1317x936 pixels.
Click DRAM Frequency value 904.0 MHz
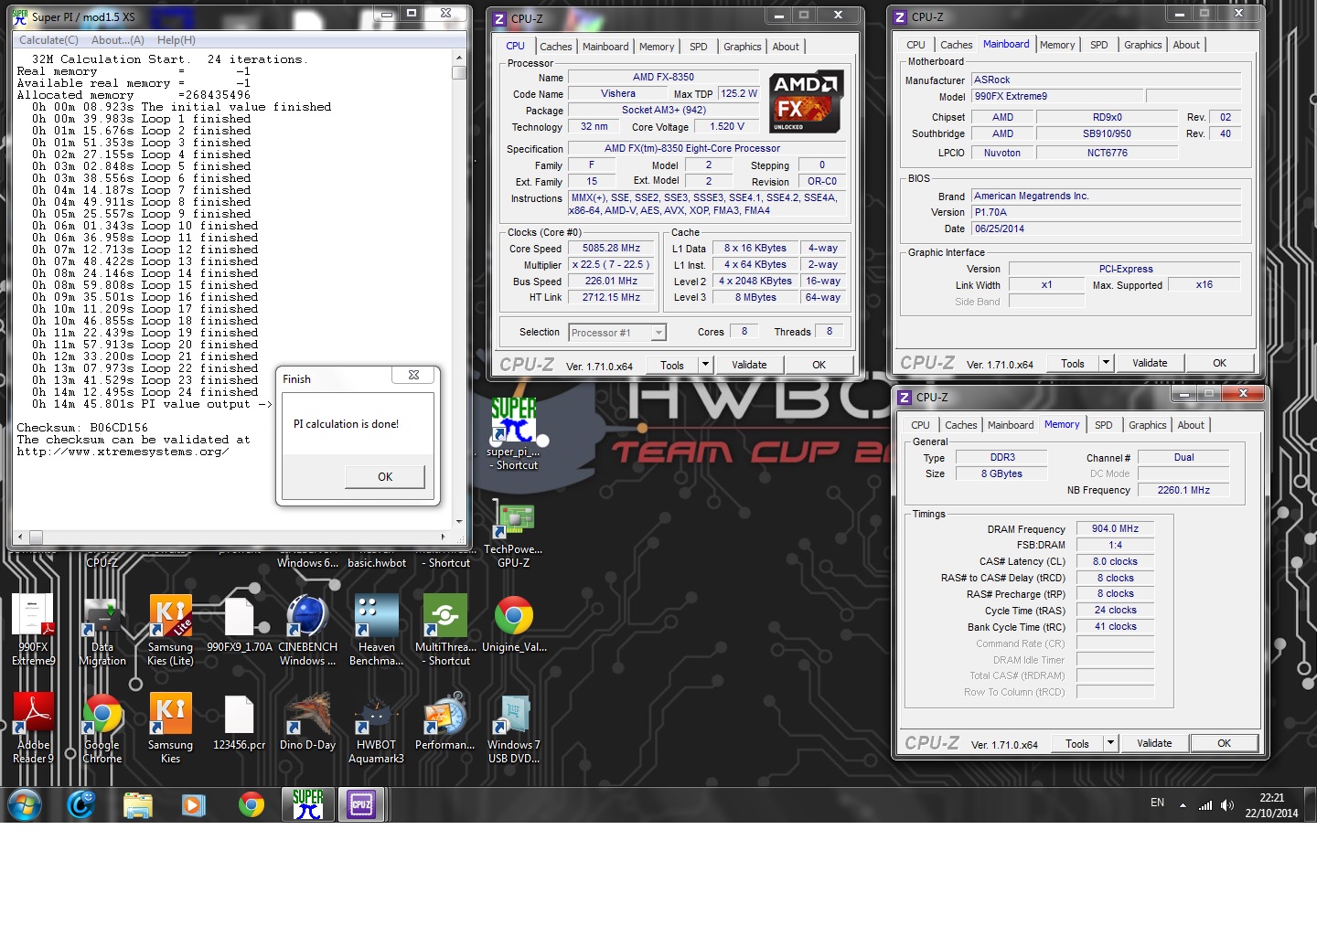click(1115, 528)
